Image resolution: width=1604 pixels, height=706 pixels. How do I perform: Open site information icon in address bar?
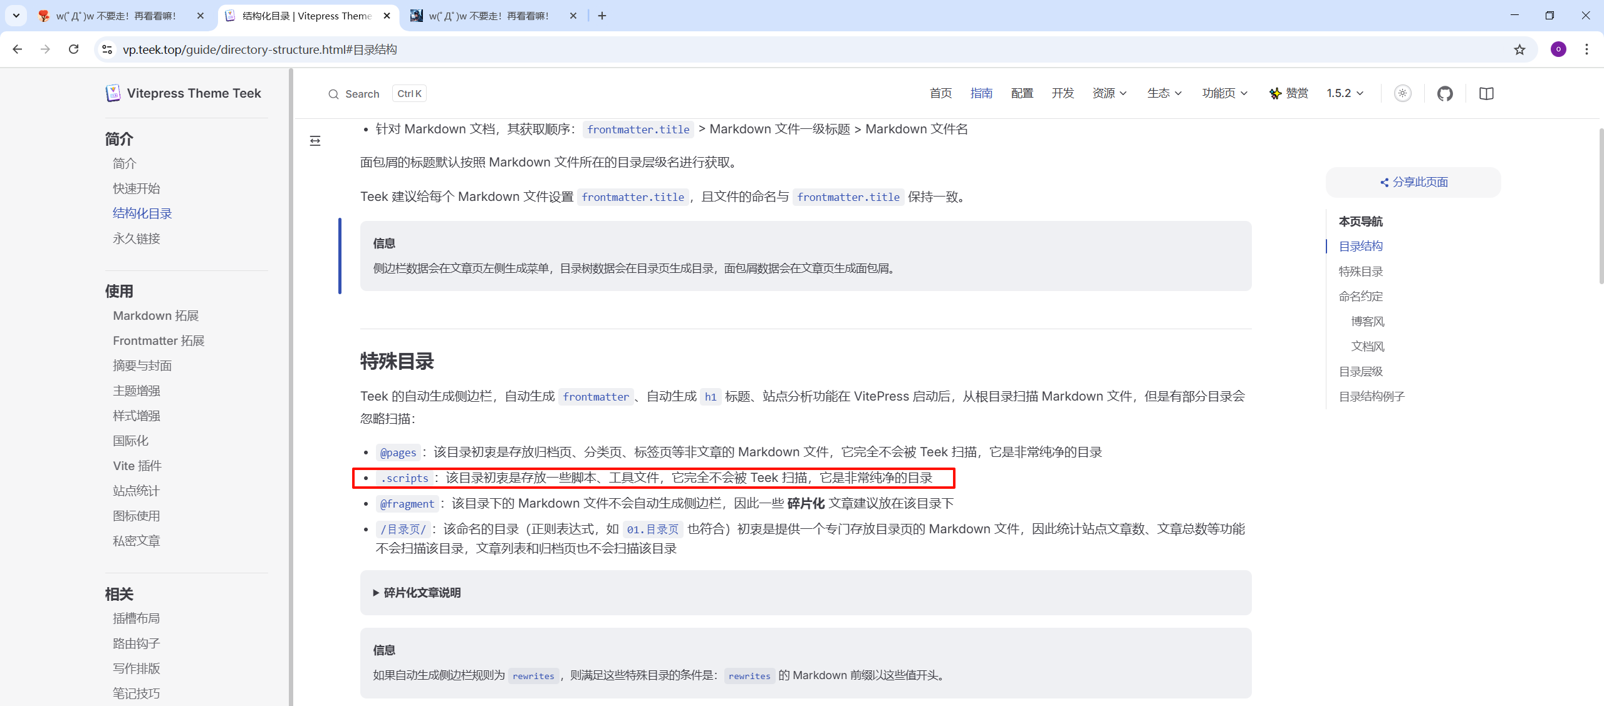[x=107, y=49]
